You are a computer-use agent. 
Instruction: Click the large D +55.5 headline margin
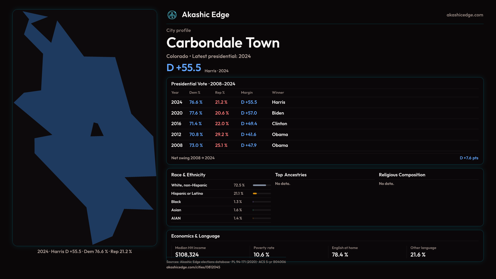(184, 68)
